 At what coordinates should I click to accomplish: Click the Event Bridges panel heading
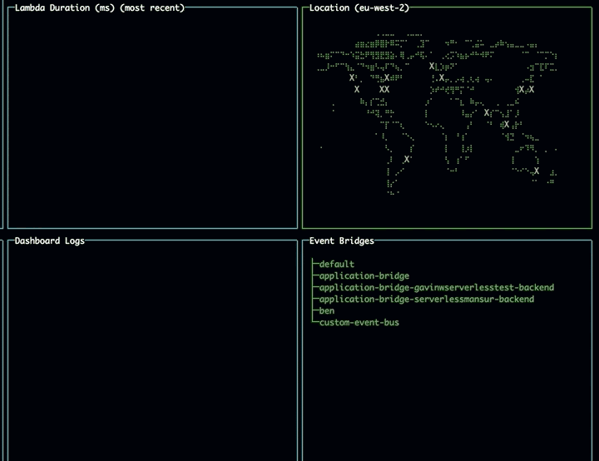point(341,241)
